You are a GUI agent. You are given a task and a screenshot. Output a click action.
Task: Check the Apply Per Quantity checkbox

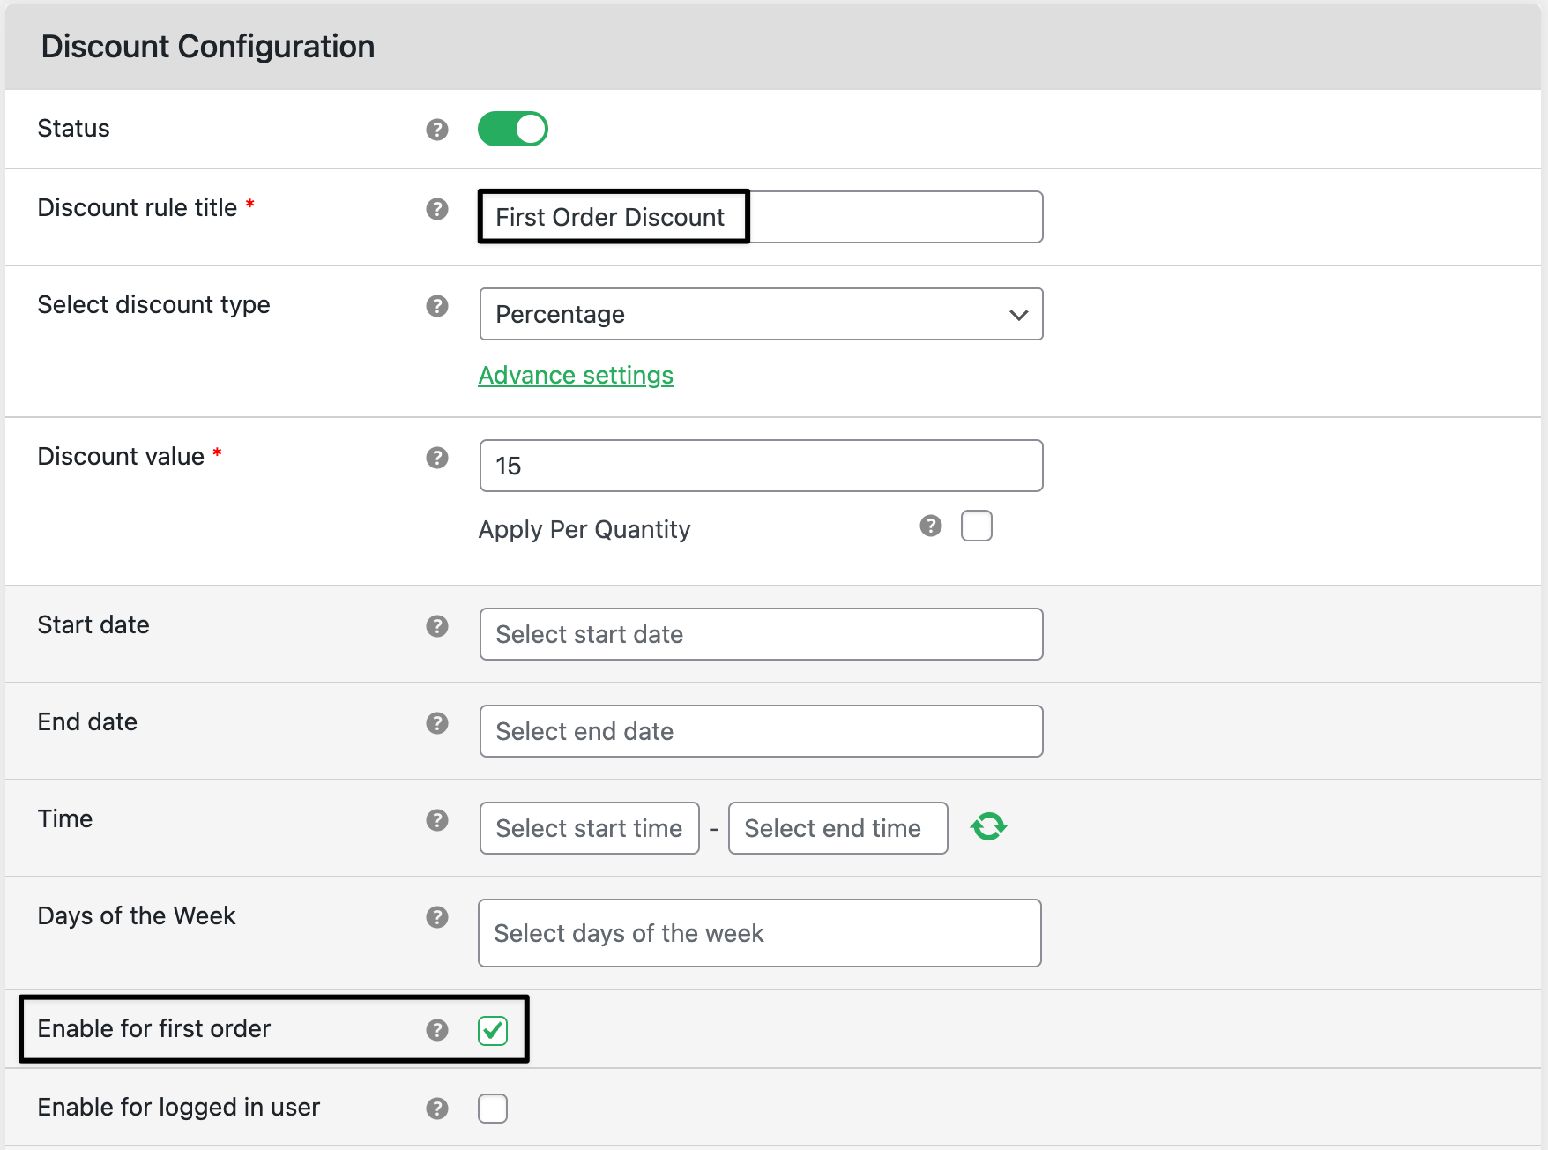click(977, 526)
